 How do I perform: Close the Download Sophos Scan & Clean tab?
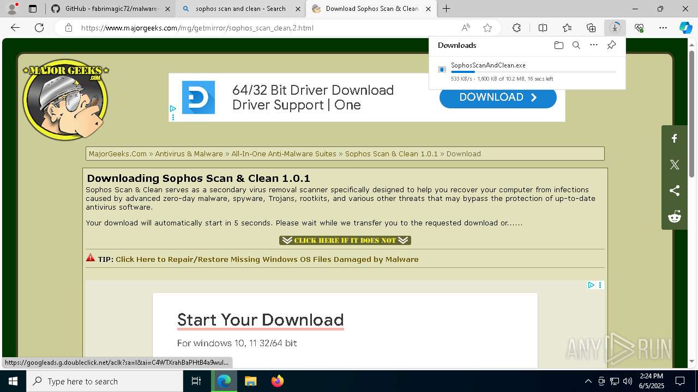tap(428, 9)
